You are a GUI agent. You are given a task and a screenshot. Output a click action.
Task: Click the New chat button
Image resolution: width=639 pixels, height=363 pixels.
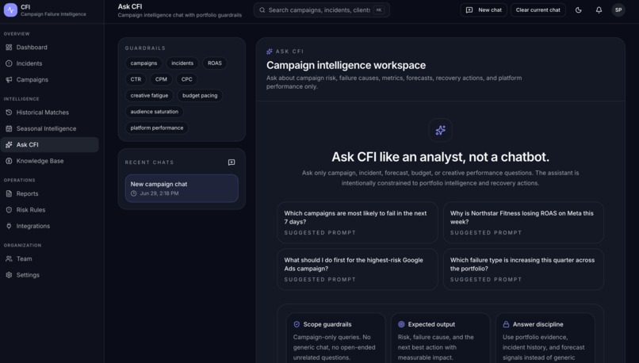484,10
